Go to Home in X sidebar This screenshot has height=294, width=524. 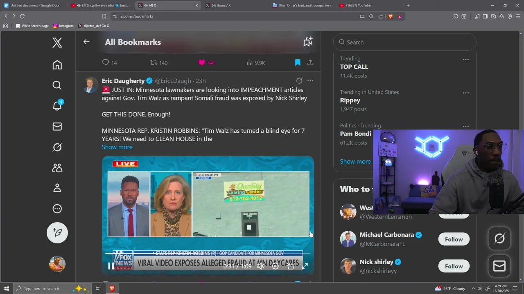point(57,65)
